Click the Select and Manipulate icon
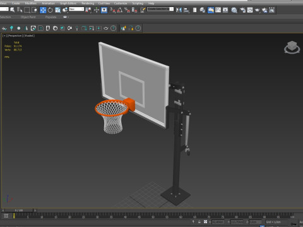This screenshot has width=303, height=227. pyautogui.click(x=97, y=10)
